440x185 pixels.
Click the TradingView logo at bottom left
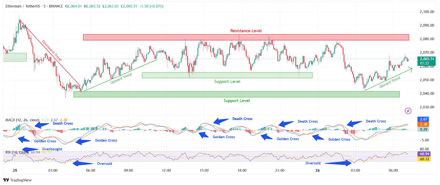(17, 180)
